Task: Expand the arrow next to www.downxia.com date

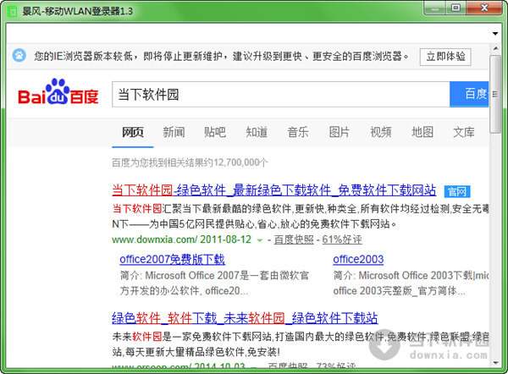Action: click(x=260, y=240)
